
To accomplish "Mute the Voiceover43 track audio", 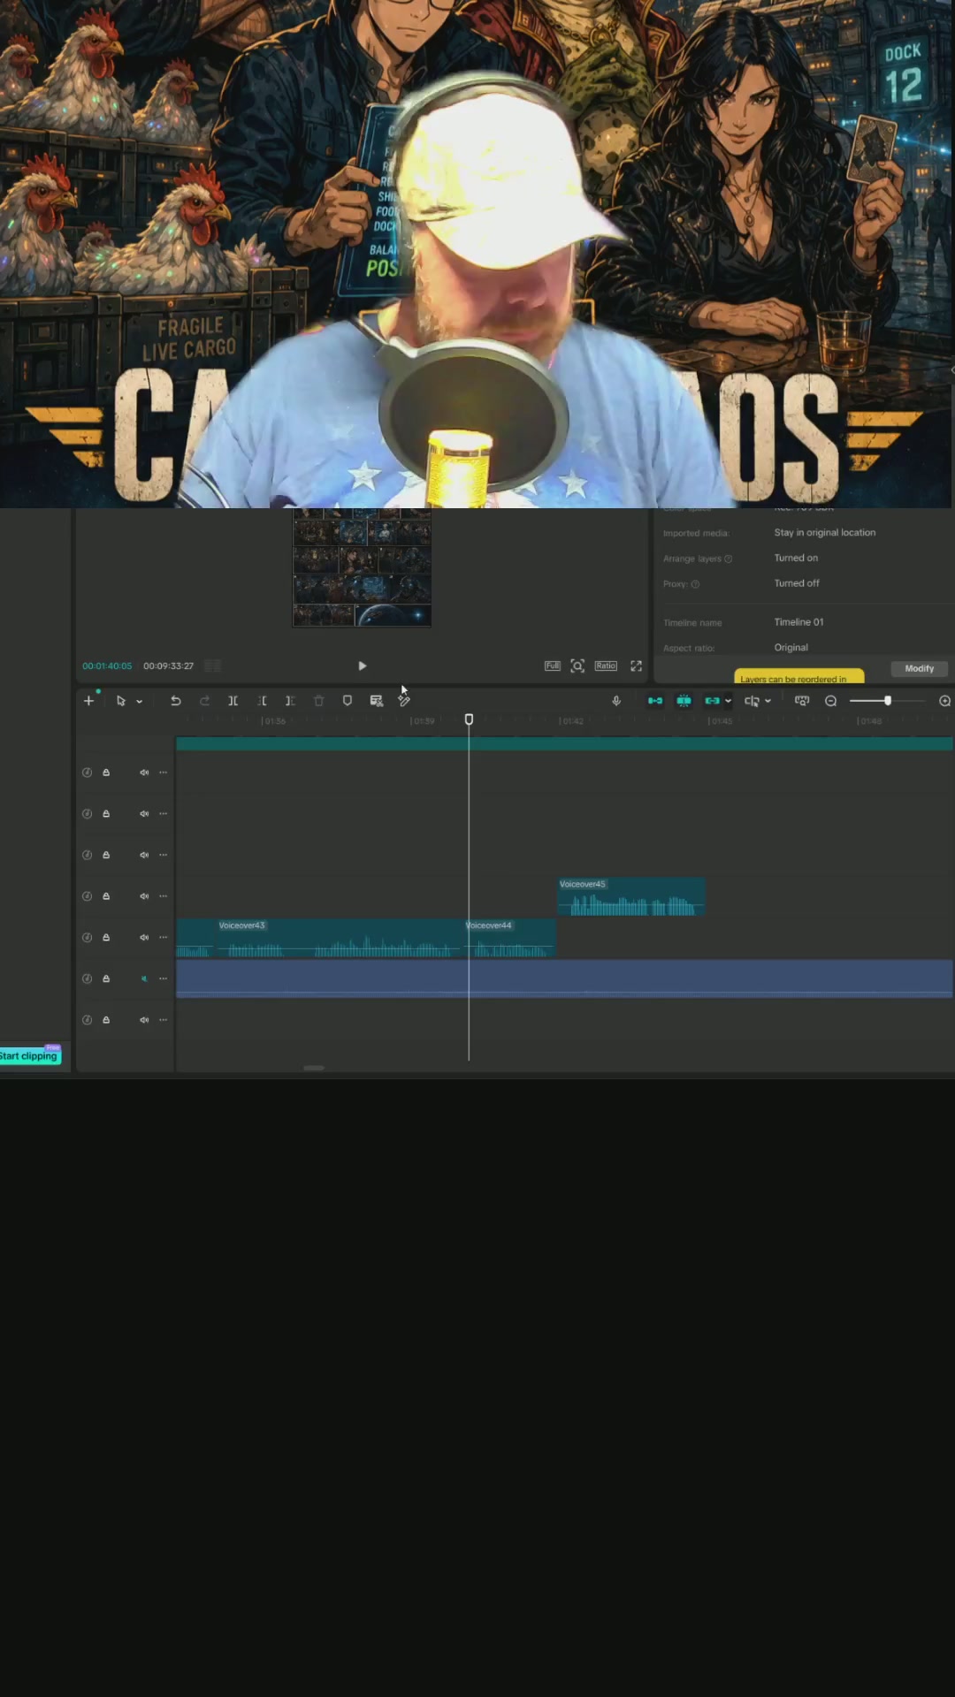I will tap(144, 938).
